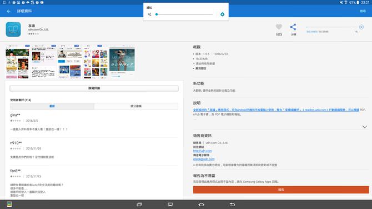Tap reviewer name n910**
372x209 pixels.
(16, 143)
